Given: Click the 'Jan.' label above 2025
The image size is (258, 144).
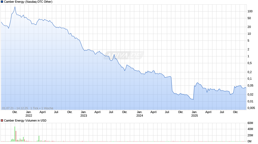Looking at the screenshot, I should [x=195, y=112].
